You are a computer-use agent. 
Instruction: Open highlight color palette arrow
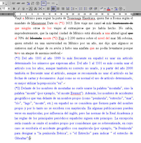coord(105,9)
